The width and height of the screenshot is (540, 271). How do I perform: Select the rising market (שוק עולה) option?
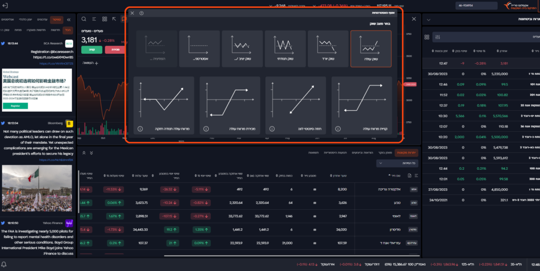pyautogui.click(x=371, y=49)
